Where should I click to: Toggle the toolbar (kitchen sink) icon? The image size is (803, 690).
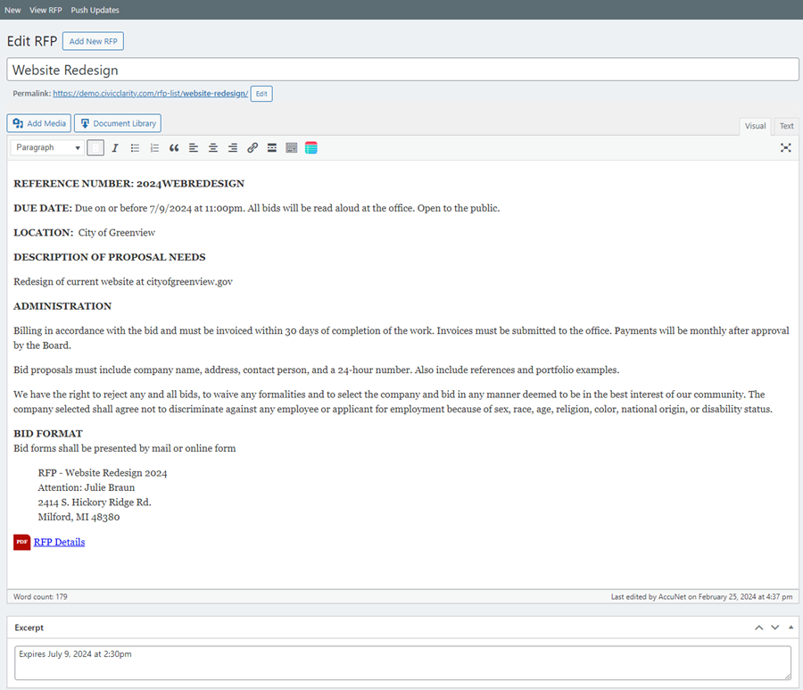point(292,148)
